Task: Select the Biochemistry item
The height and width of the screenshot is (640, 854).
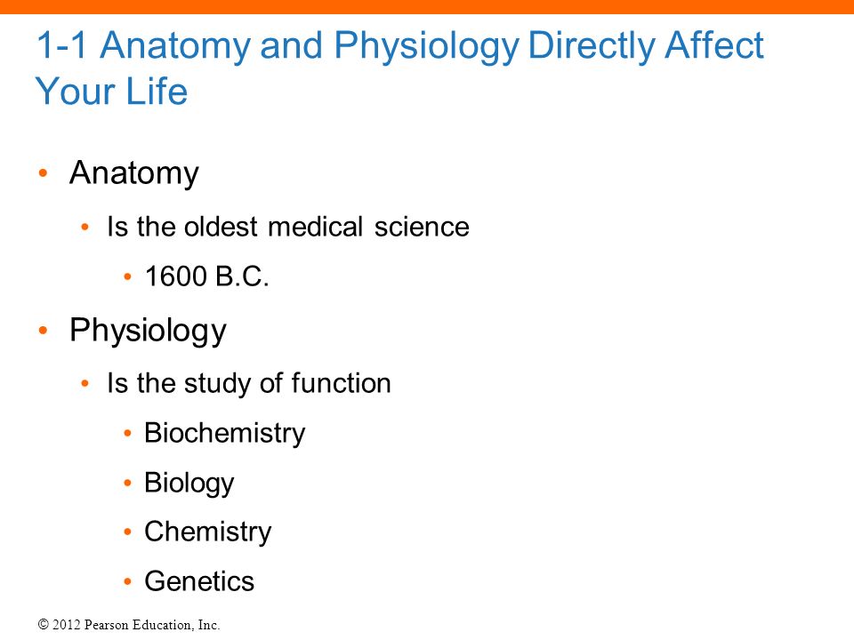Action: tap(224, 434)
